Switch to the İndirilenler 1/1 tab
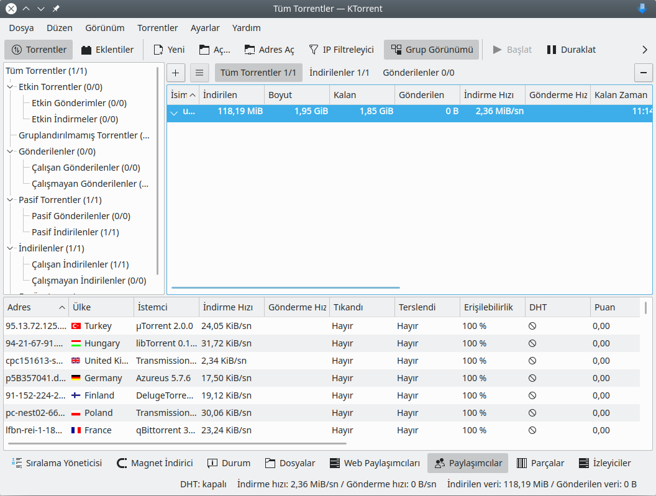This screenshot has height=496, width=656. (339, 73)
